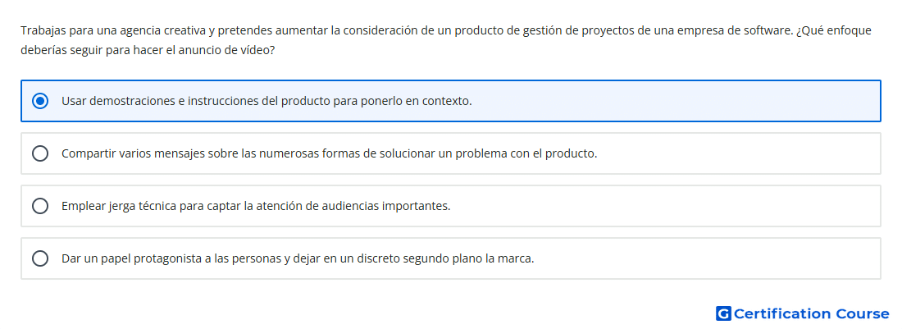Choose the "Compartir varios mensajes" radio button
This screenshot has height=329, width=902.
click(40, 153)
